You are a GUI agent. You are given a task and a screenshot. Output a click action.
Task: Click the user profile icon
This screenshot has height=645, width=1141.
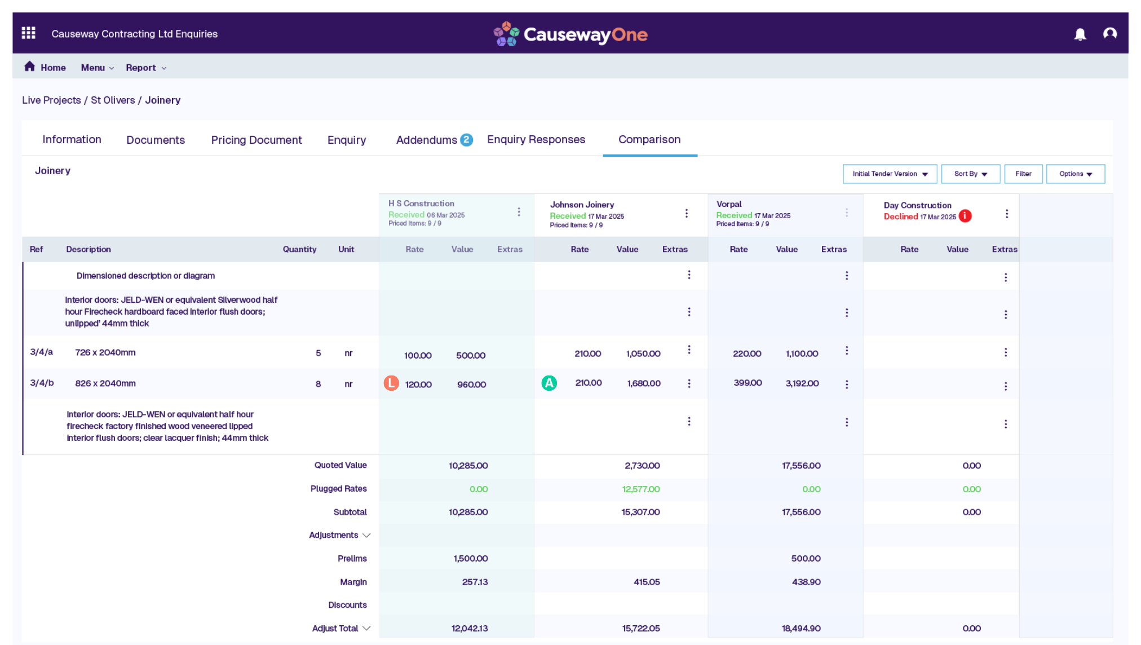(x=1110, y=34)
